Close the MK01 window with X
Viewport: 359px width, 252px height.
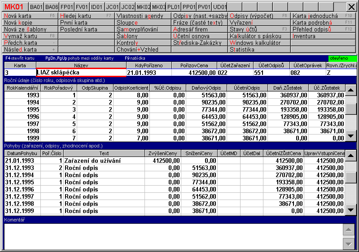click(x=351, y=7)
